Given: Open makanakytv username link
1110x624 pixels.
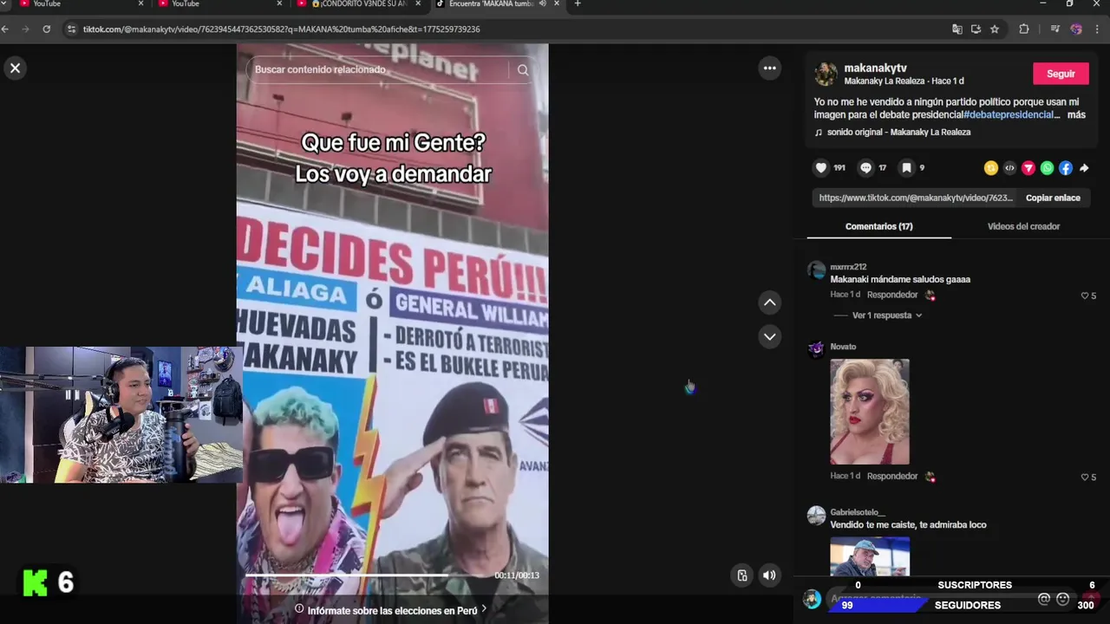Looking at the screenshot, I should (875, 68).
